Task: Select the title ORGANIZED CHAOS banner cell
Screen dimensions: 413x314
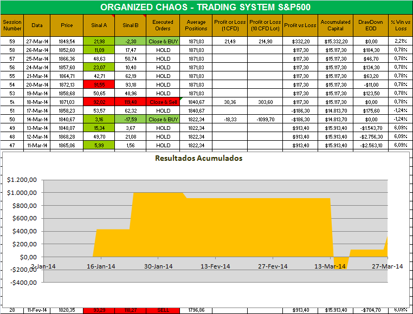Action: [x=206, y=7]
